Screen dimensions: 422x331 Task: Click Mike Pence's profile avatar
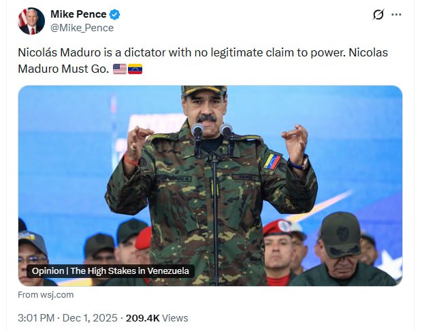(x=31, y=21)
